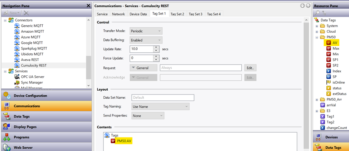Collapse the PM50 folder
Image resolution: width=349 pixels, height=151 pixels.
(x=317, y=37)
